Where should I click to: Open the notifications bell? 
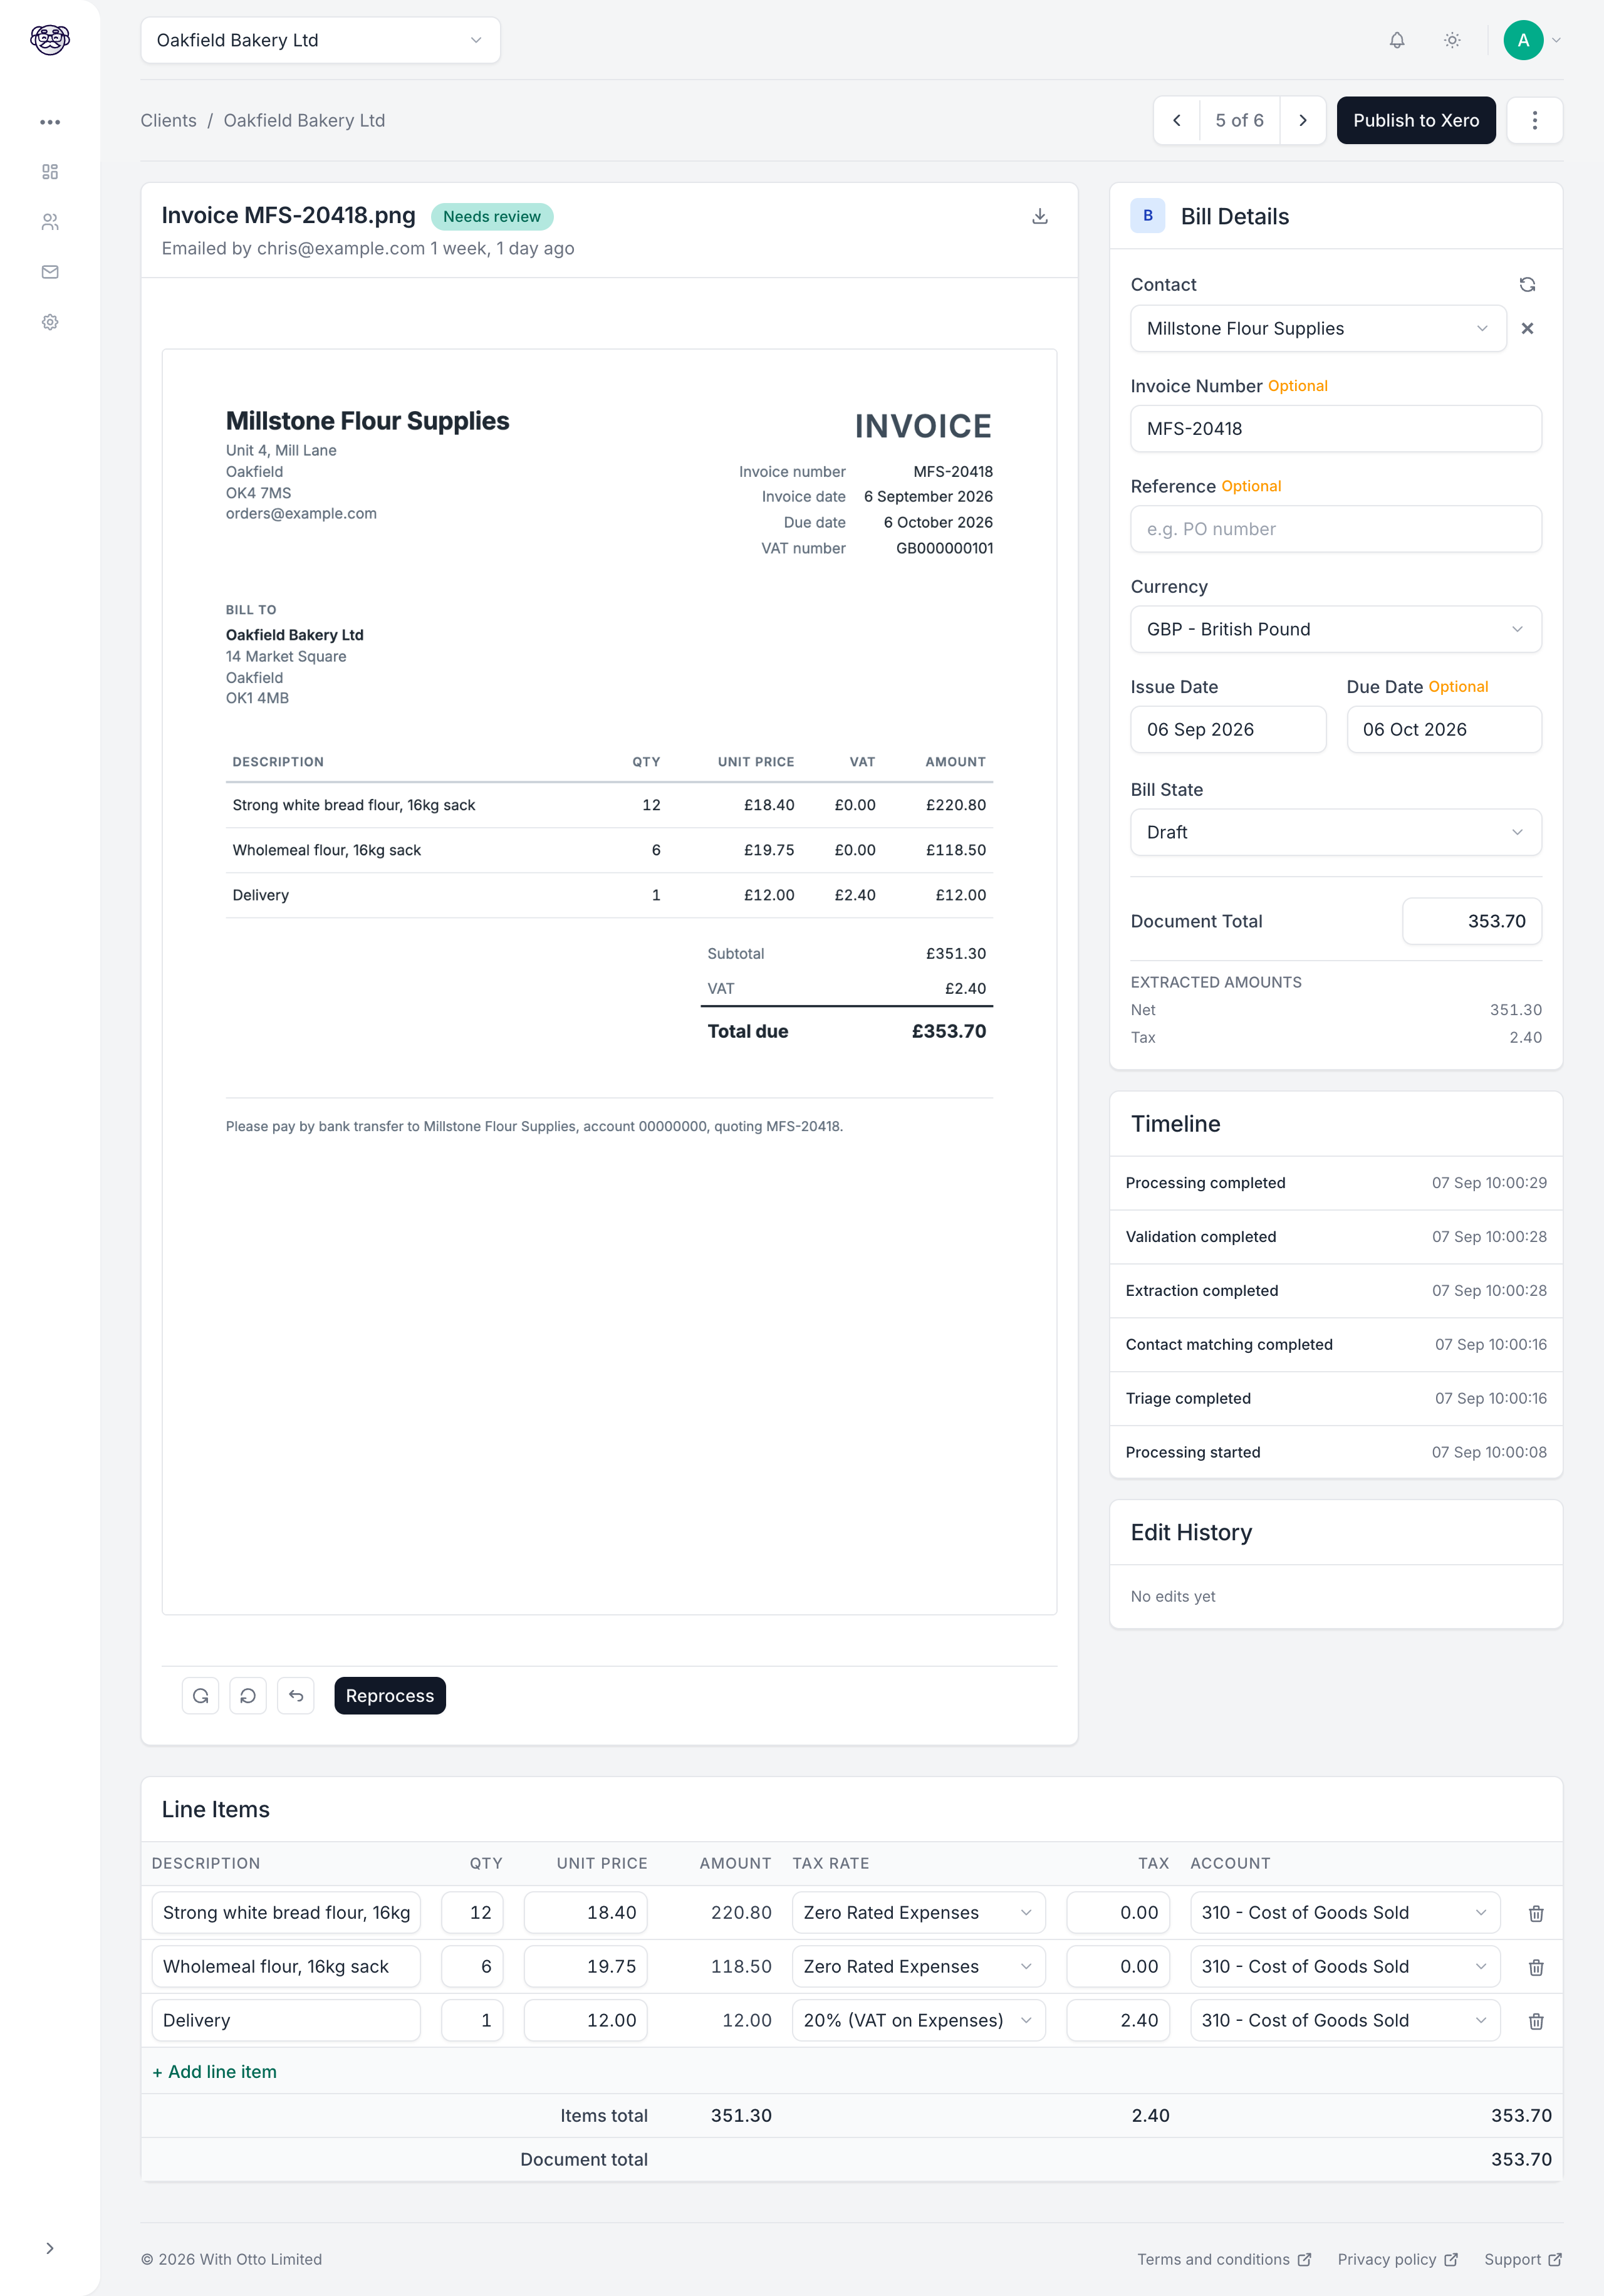1397,40
